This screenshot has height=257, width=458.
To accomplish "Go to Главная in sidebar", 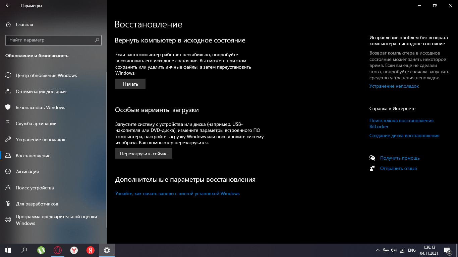I will [24, 24].
